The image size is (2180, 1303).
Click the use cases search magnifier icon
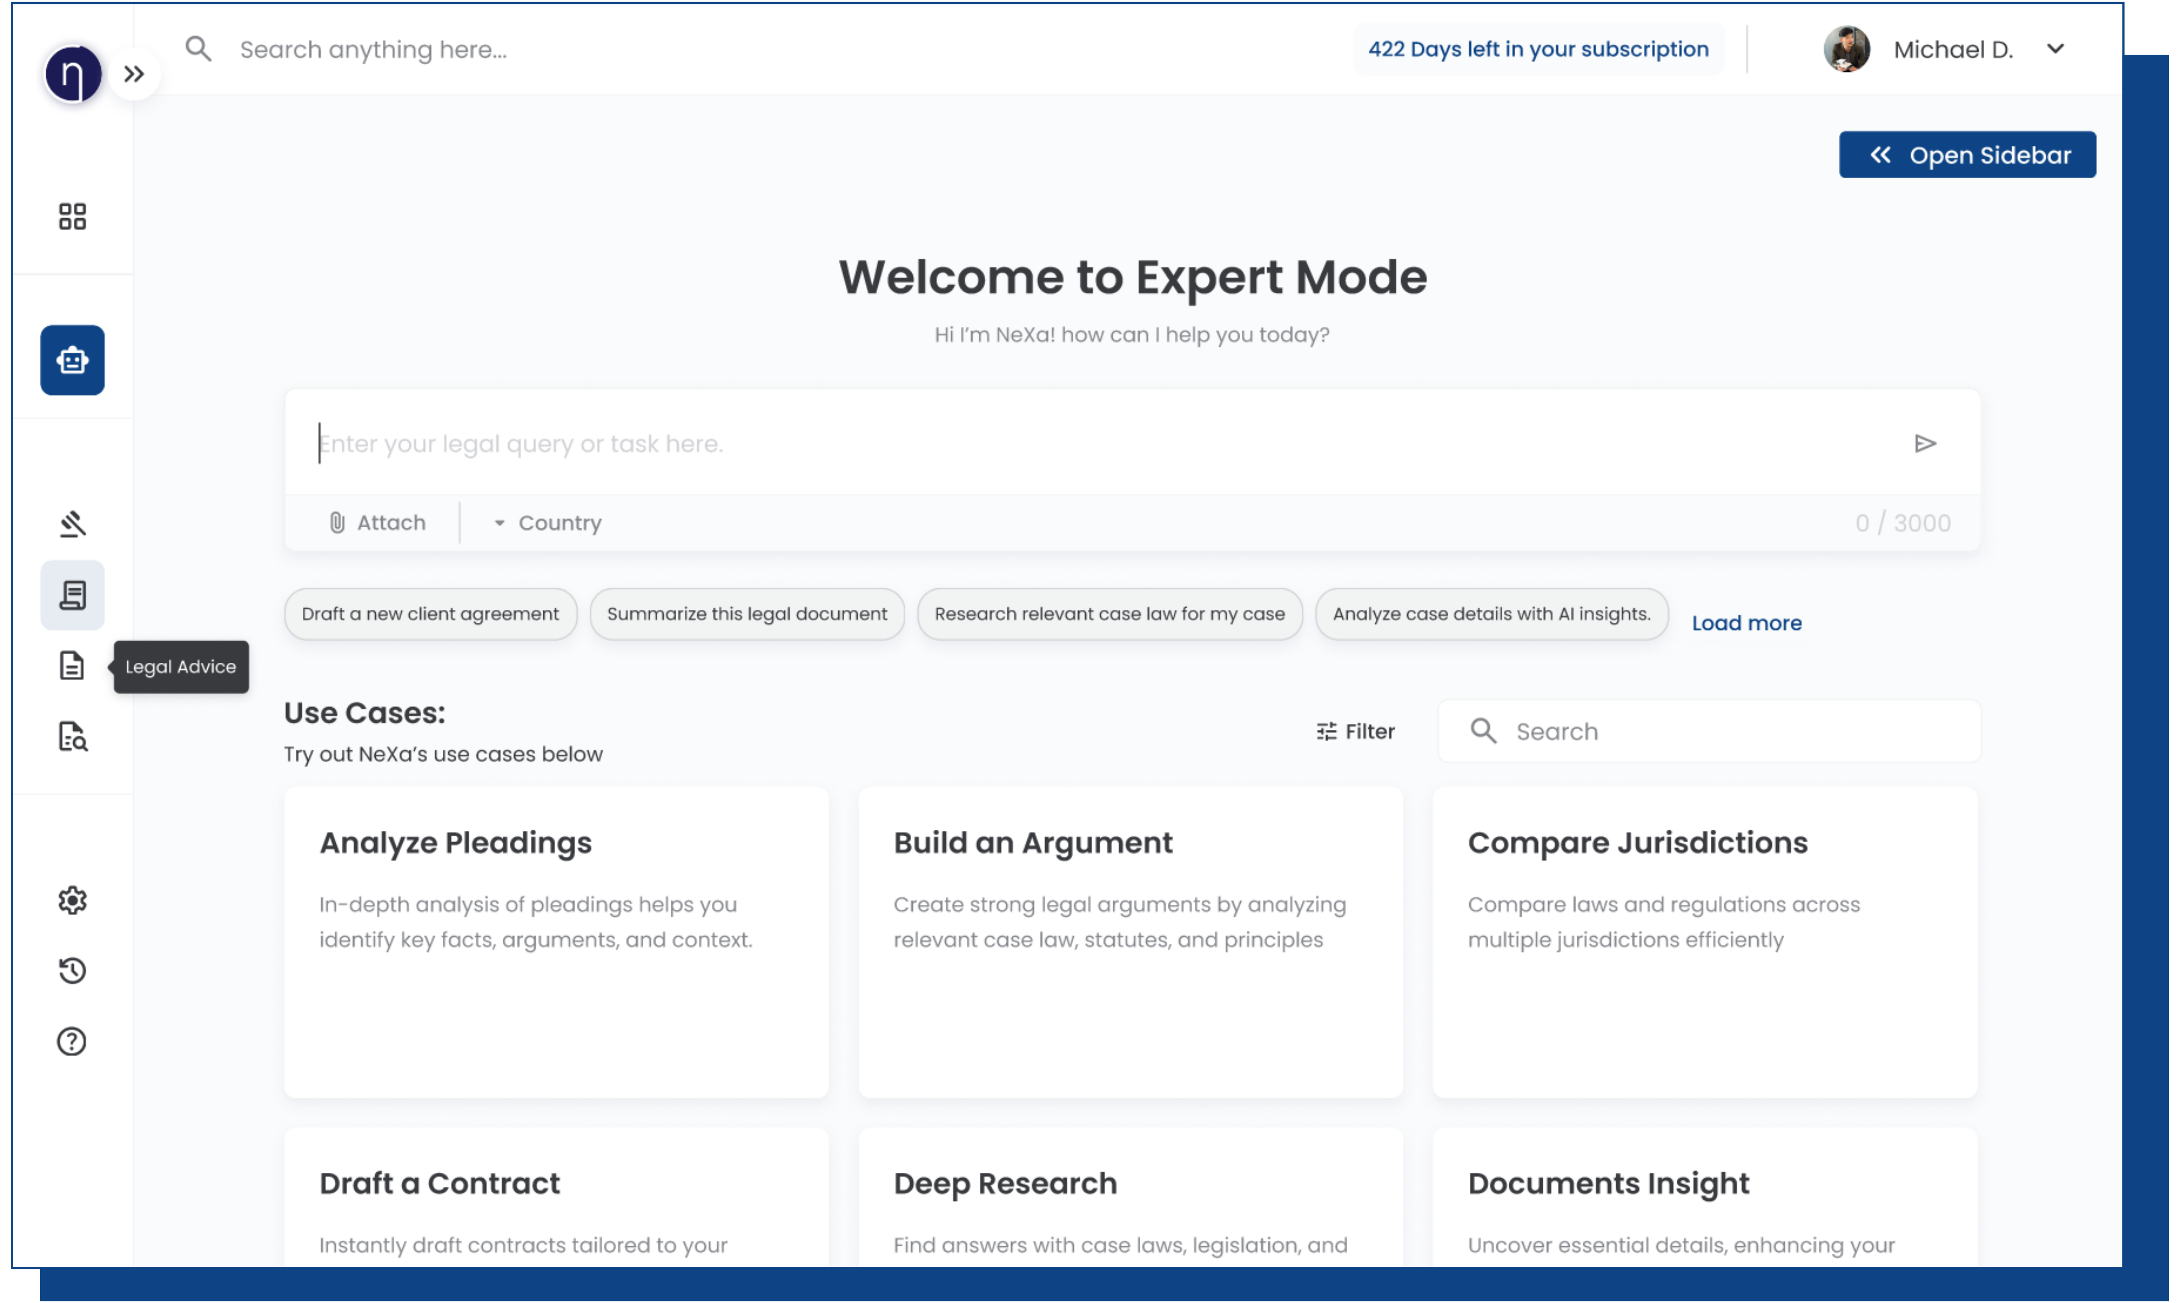[1484, 731]
